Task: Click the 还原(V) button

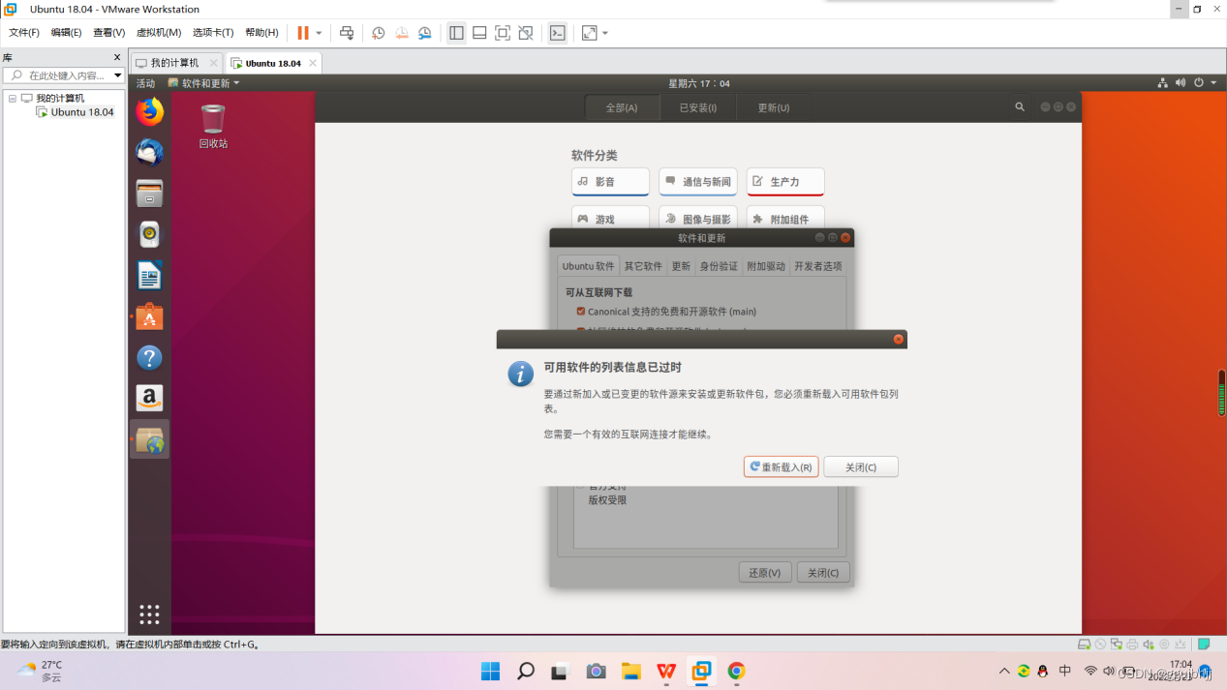Action: (765, 572)
